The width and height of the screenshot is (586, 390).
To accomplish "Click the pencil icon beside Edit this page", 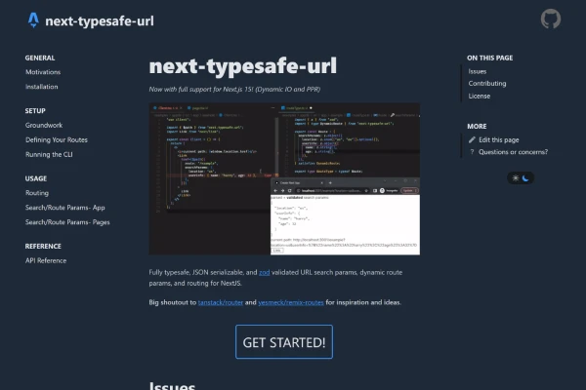I will pyautogui.click(x=472, y=139).
